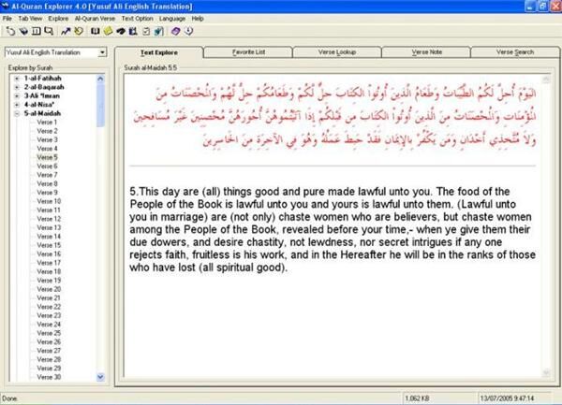Click the checklist clipboard toolbar icon
The image size is (562, 405).
(x=146, y=32)
